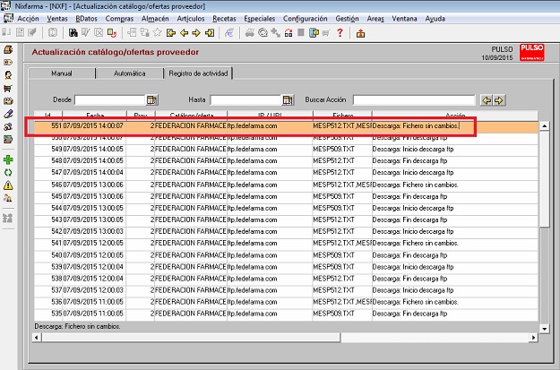Click date cell 07/09/2015 14:00:04 of row 547

click(x=93, y=173)
